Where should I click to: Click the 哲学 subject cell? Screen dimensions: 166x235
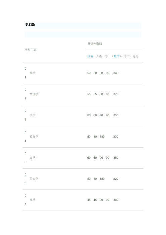click(32, 73)
